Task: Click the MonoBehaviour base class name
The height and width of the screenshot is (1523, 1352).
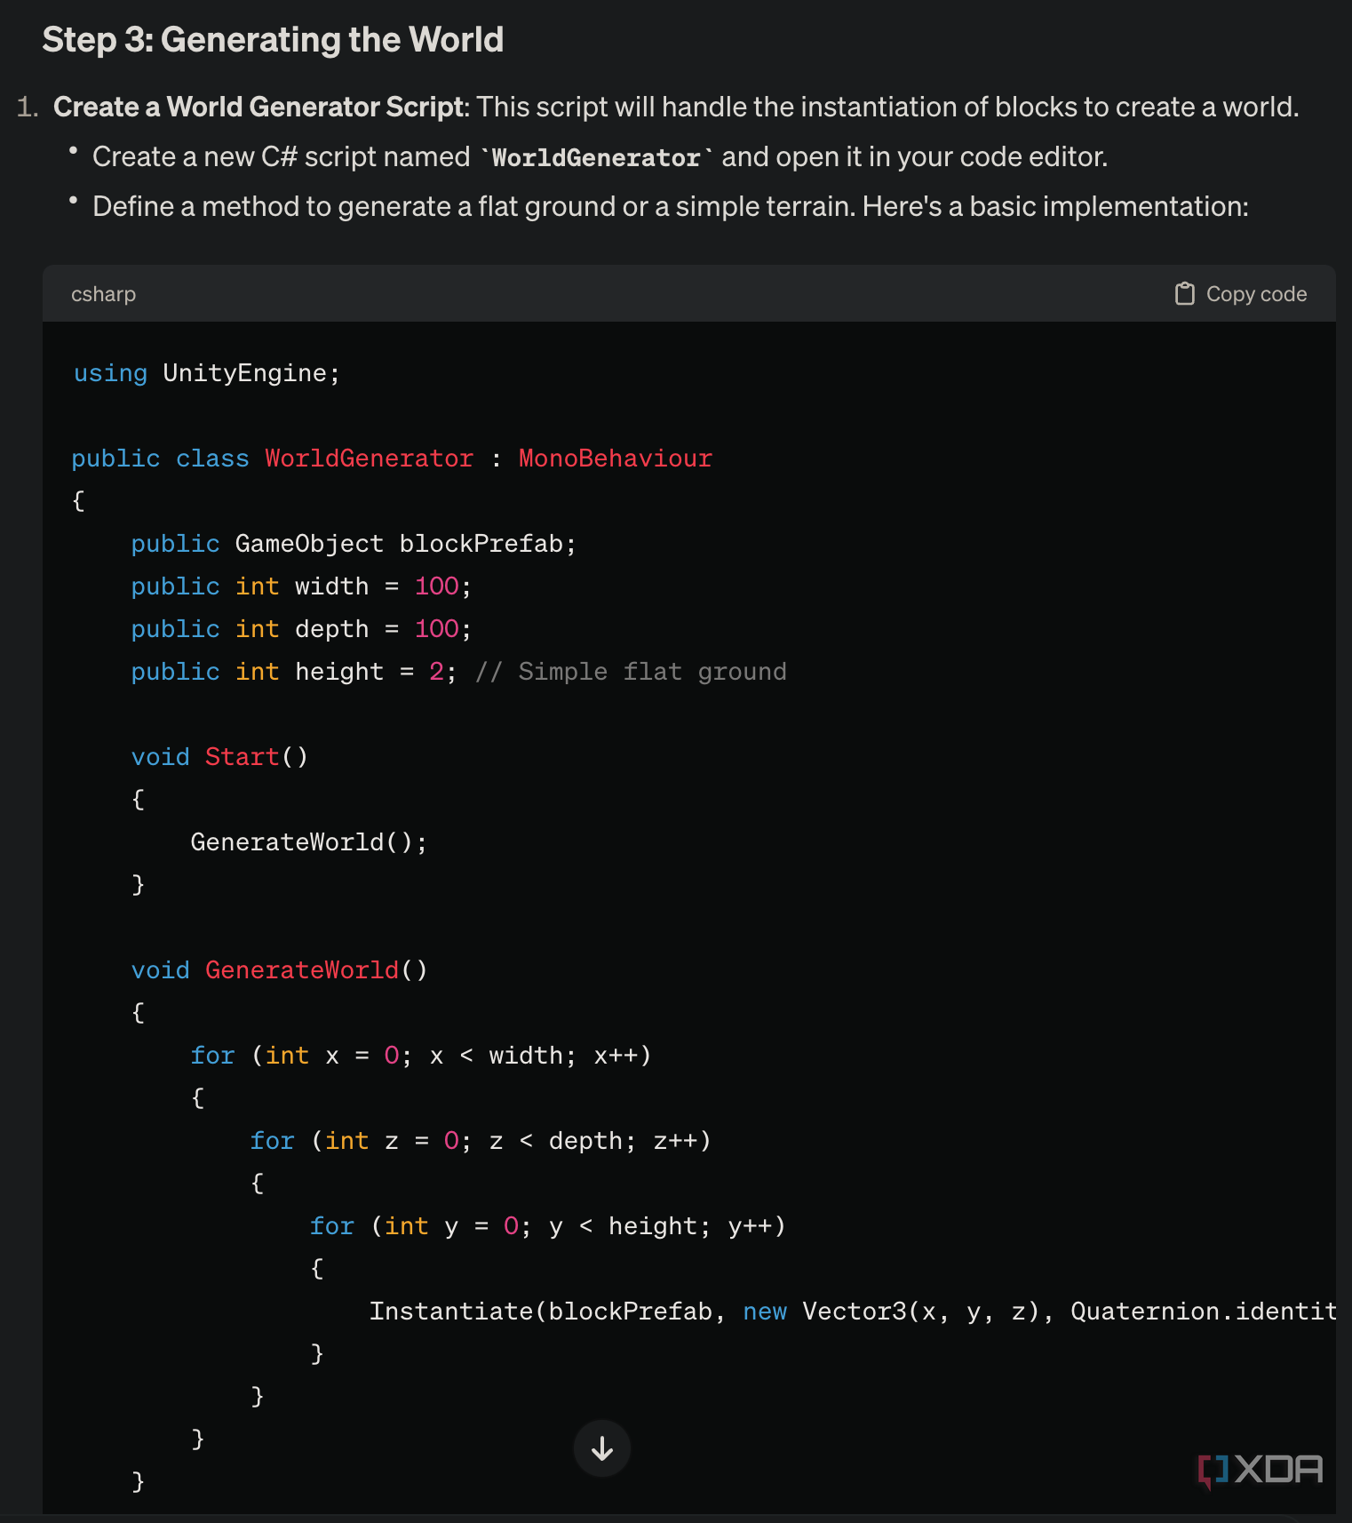Action: pos(615,458)
